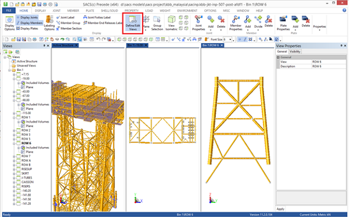Select the RISERS view in tree
The width and height of the screenshot is (349, 217).
tap(26, 186)
